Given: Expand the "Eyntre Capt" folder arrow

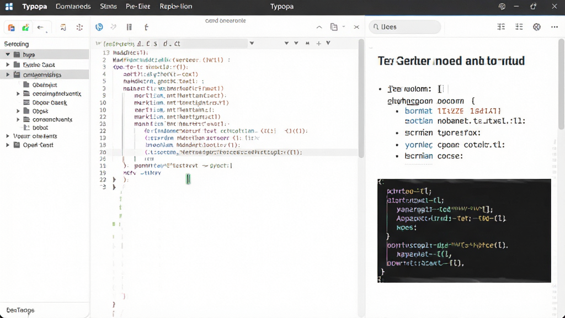Looking at the screenshot, I should click(x=8, y=65).
